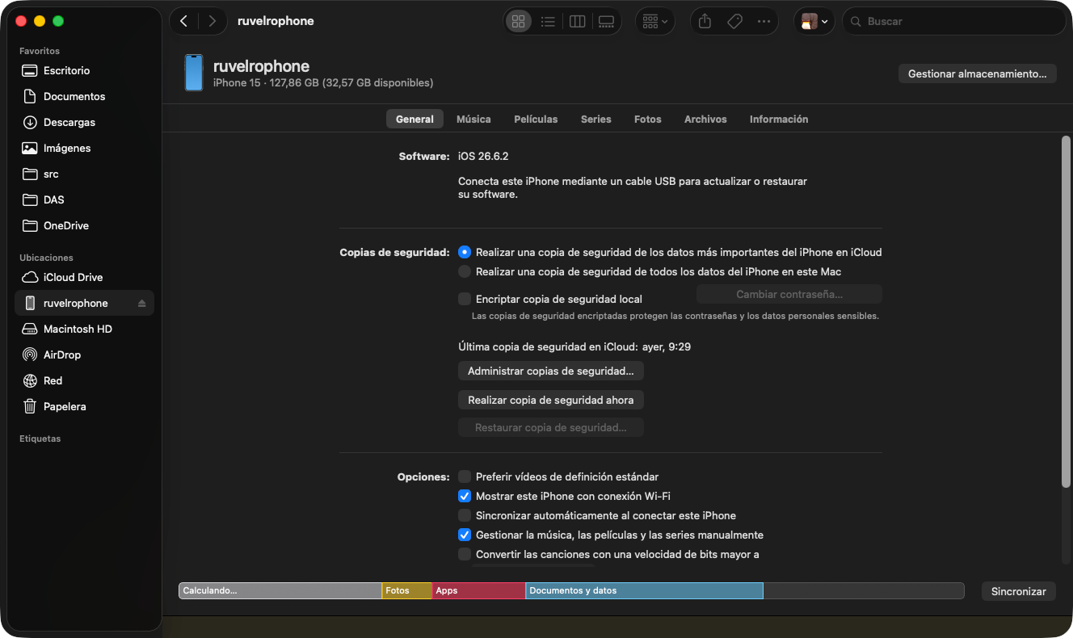Eject ruvelrophone from the sidebar
The image size is (1073, 638).
click(x=142, y=304)
